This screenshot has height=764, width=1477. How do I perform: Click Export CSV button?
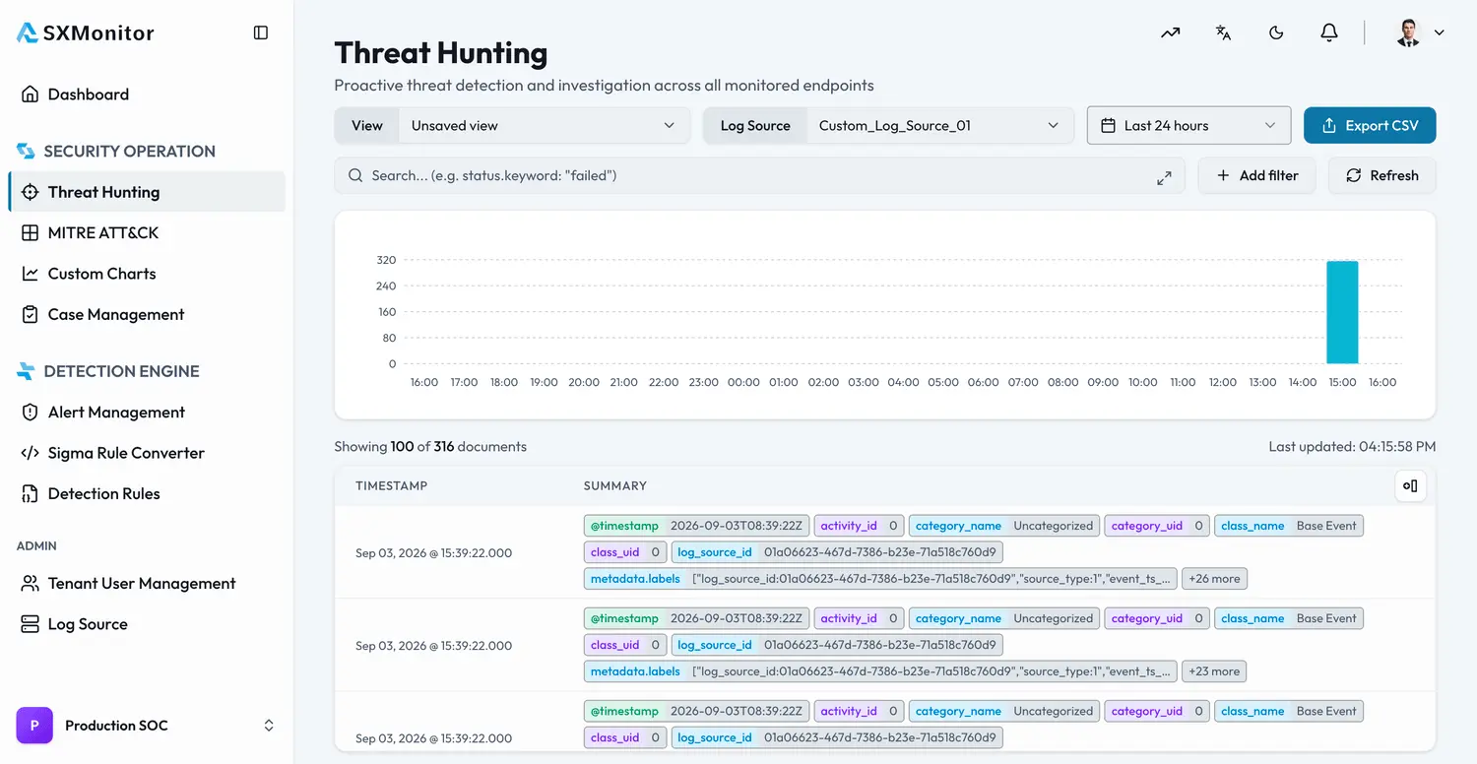[1370, 126]
